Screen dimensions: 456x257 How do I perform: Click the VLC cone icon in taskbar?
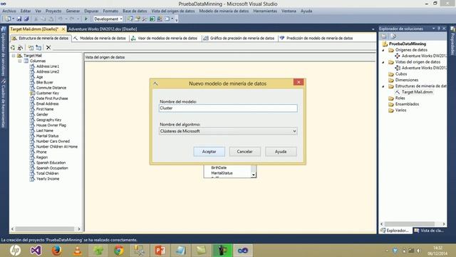coord(78,251)
